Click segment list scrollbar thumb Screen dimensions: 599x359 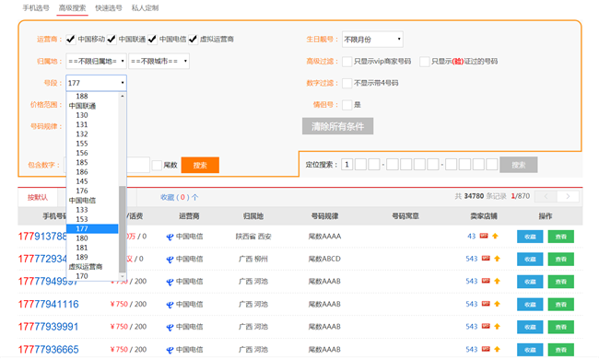tap(123, 229)
